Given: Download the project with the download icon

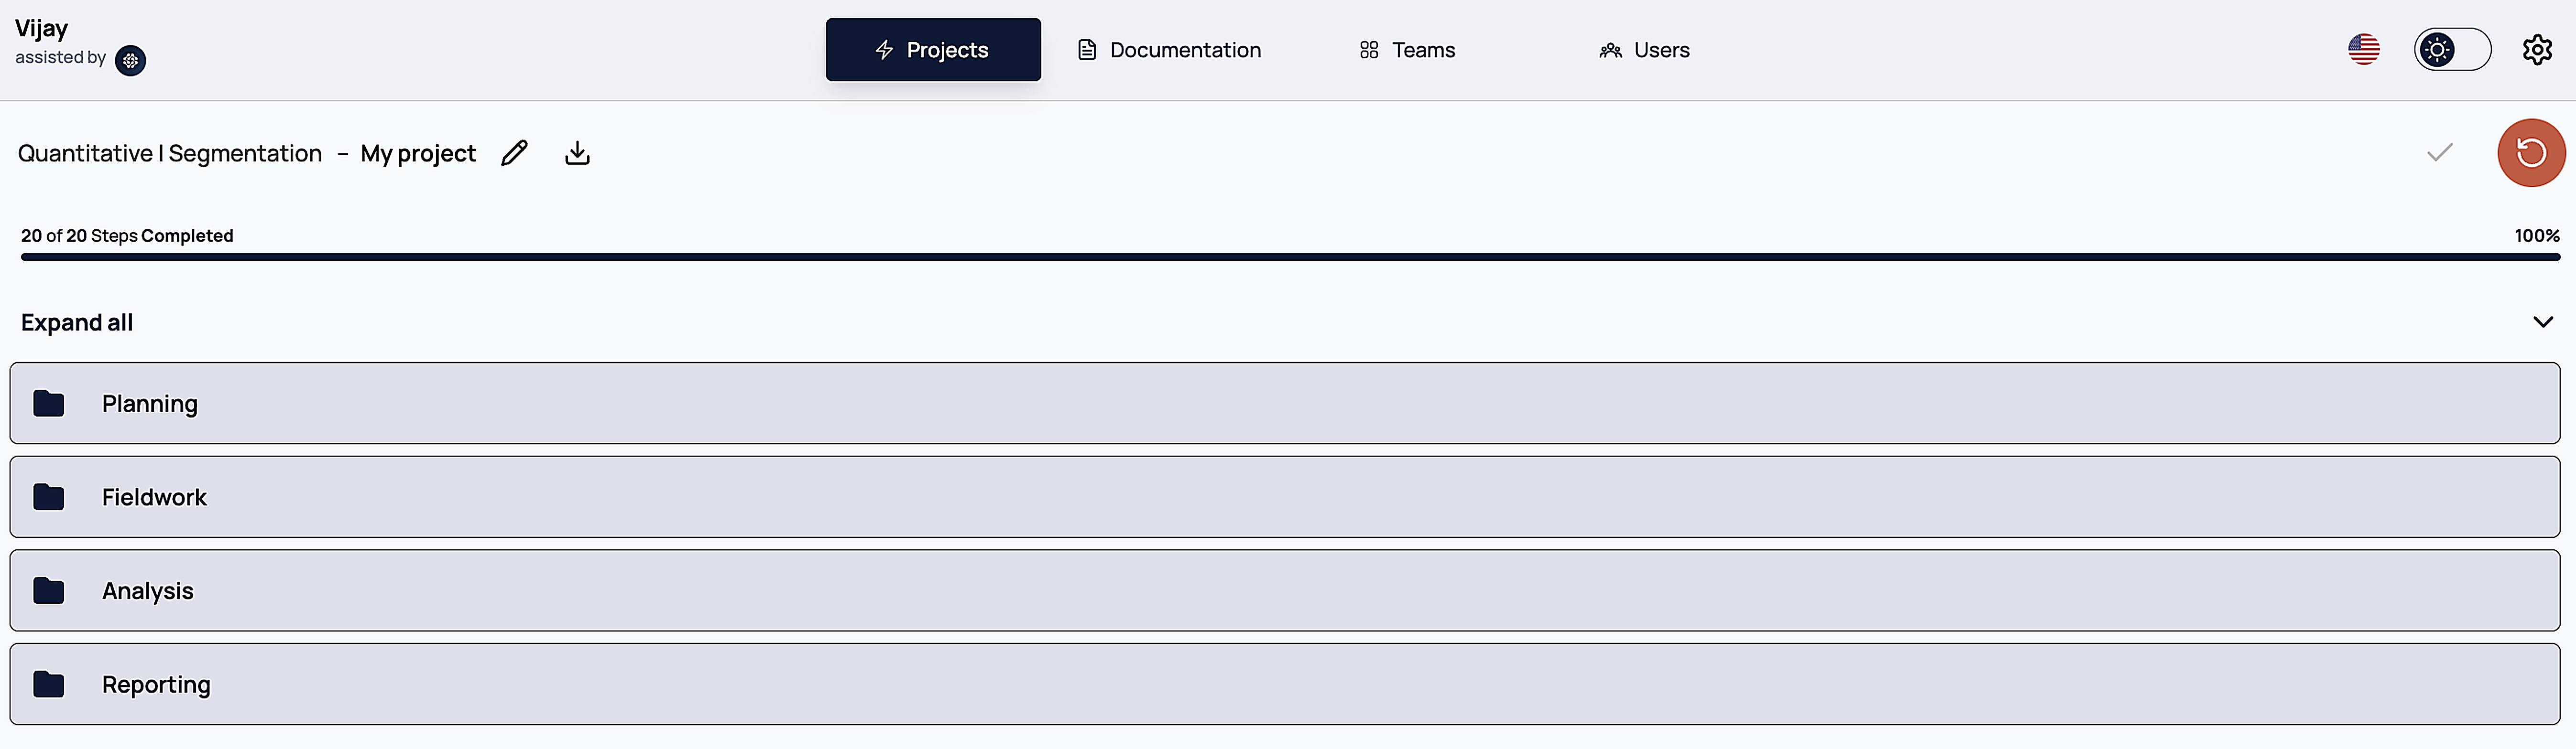Looking at the screenshot, I should 577,153.
